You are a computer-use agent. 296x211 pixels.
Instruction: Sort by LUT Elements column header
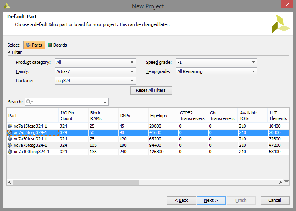click(x=278, y=116)
